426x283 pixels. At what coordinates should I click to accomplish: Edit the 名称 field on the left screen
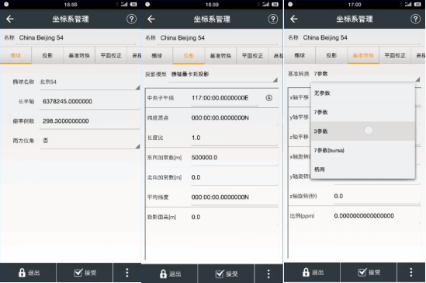pos(76,38)
